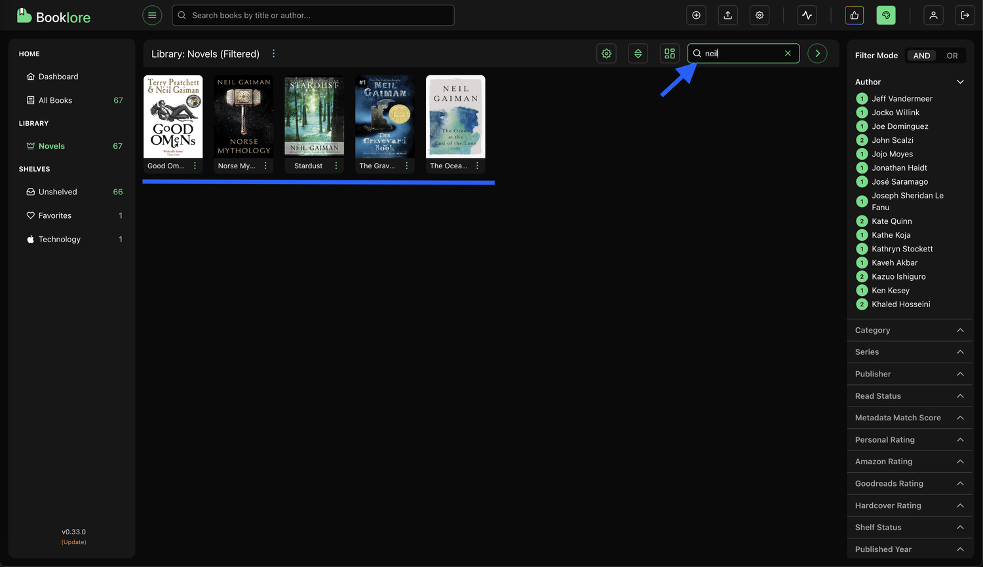
Task: Open the add book icon in top bar
Action: pos(696,15)
